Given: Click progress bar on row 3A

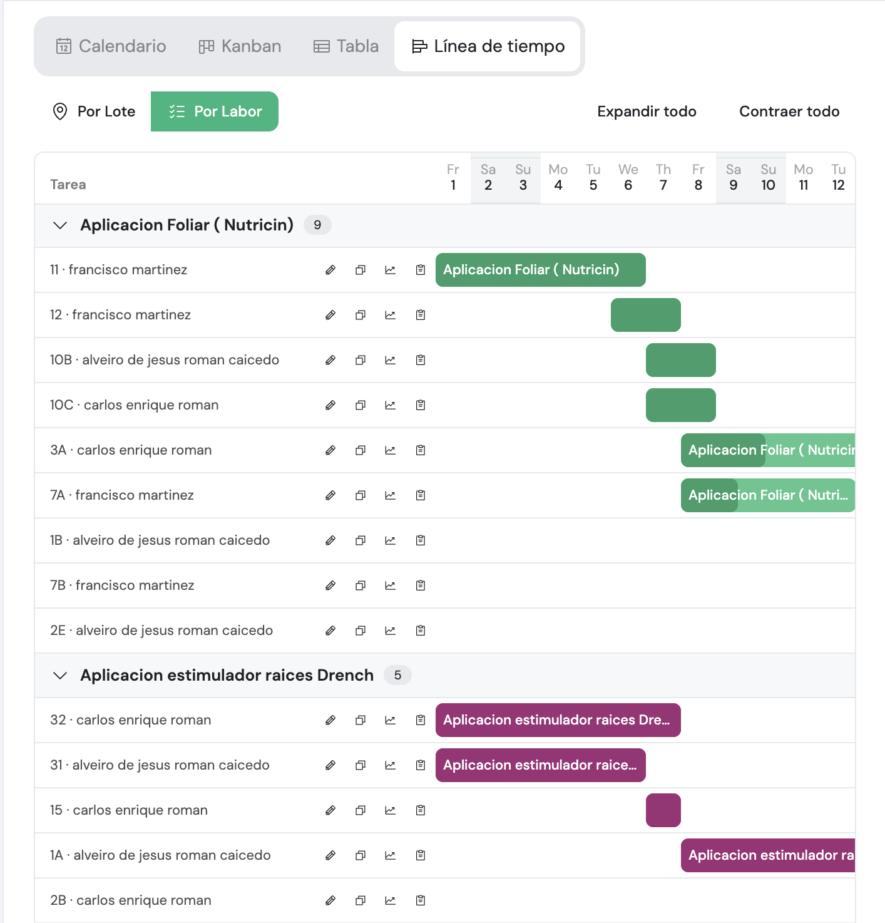Looking at the screenshot, I should pos(768,450).
